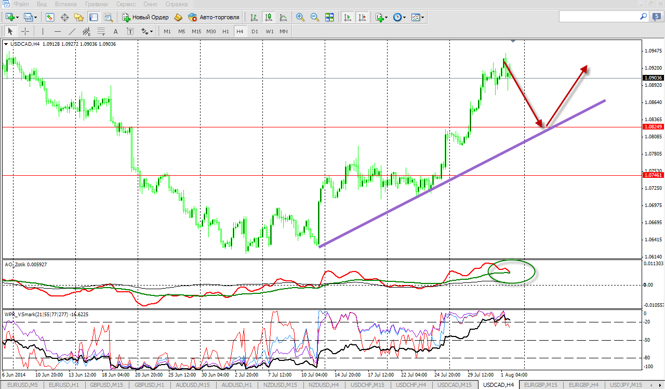Open the Графики menu
This screenshot has height=389, width=665.
97,4
